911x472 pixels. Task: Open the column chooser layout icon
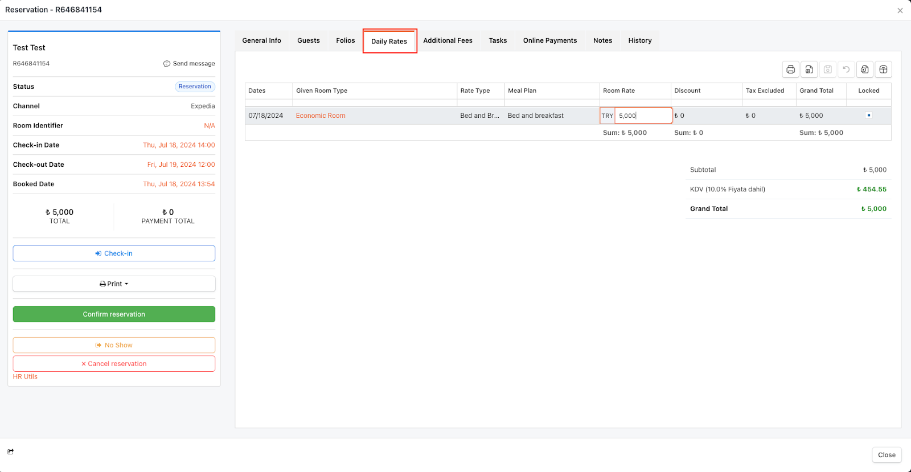pos(883,69)
